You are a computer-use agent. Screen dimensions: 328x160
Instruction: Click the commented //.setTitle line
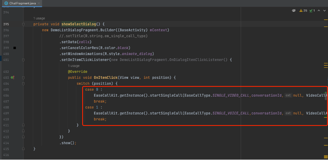[104, 36]
